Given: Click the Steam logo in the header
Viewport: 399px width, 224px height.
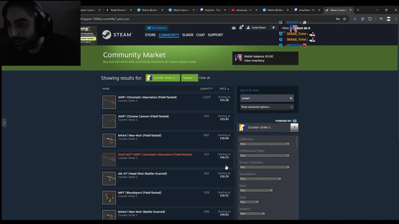Looking at the screenshot, I should pyautogui.click(x=117, y=35).
